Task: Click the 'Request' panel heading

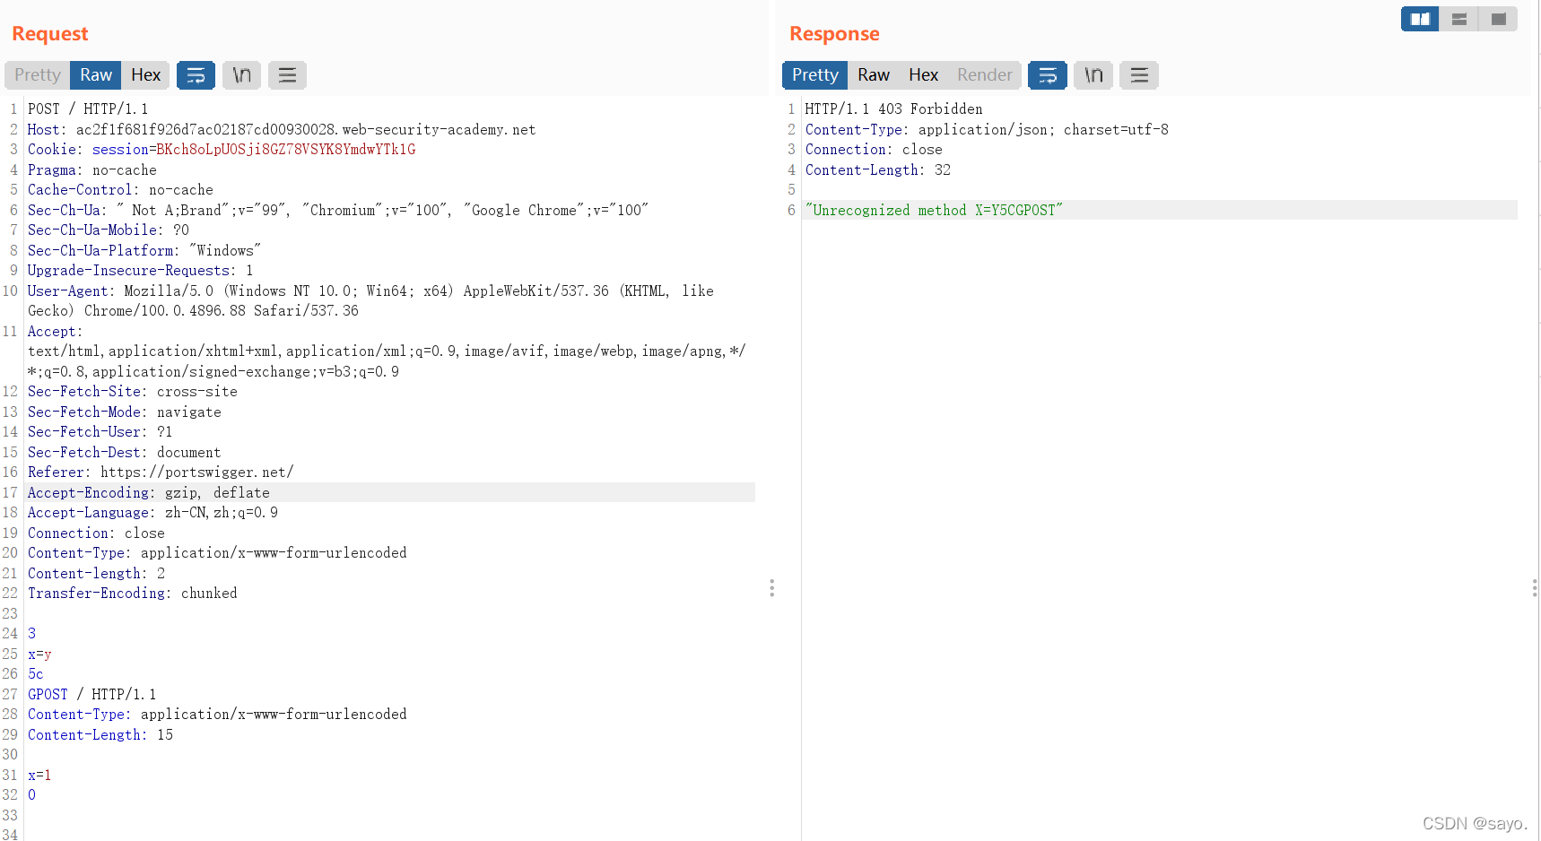Action: 50,34
